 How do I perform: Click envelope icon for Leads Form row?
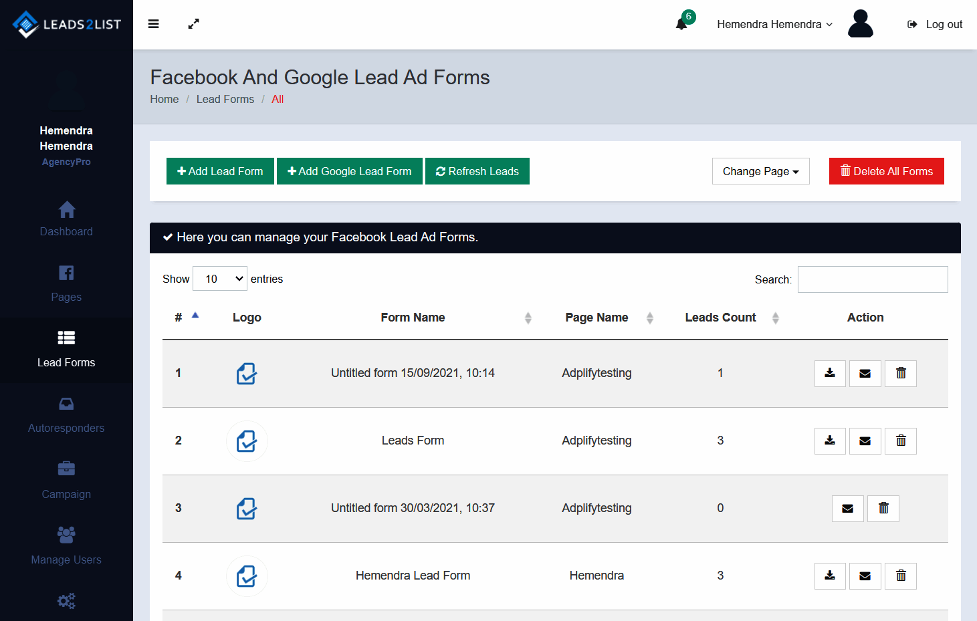pyautogui.click(x=865, y=441)
